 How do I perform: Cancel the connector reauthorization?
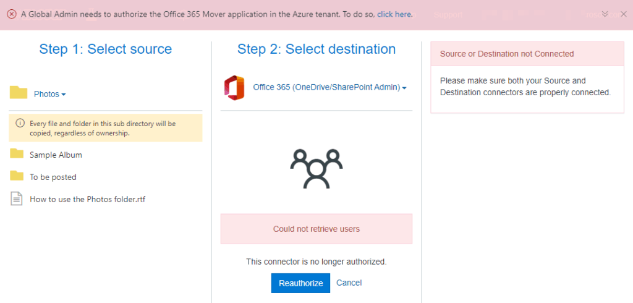(349, 283)
